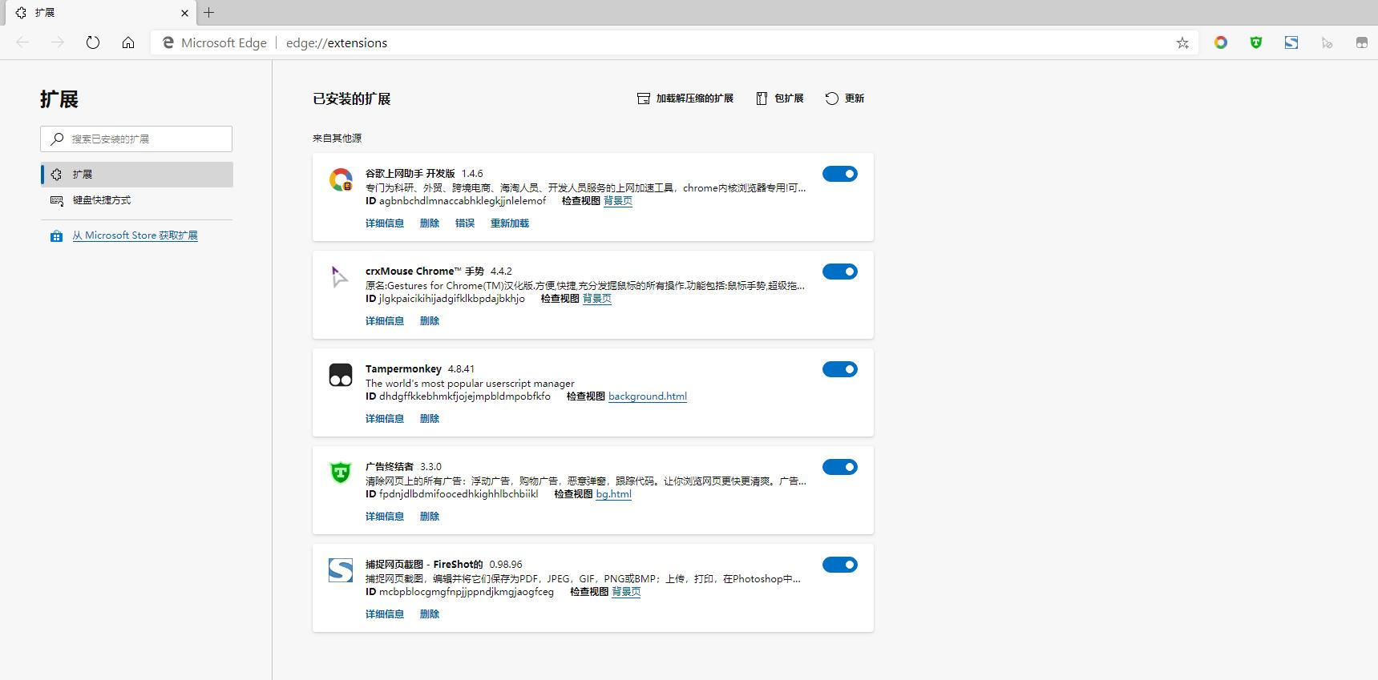Click the 谷歌上网助手 extension logo
This screenshot has height=680, width=1378.
[341, 179]
